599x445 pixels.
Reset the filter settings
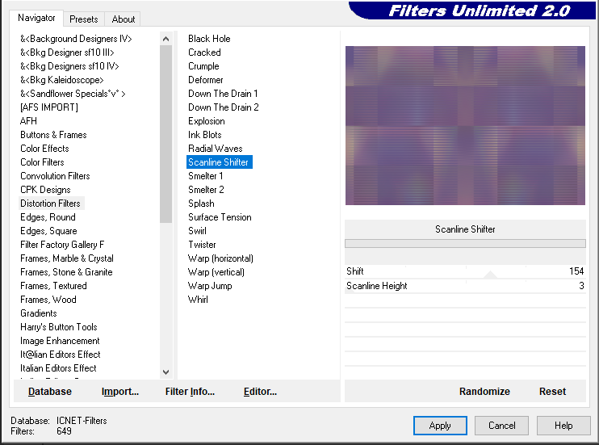point(552,392)
